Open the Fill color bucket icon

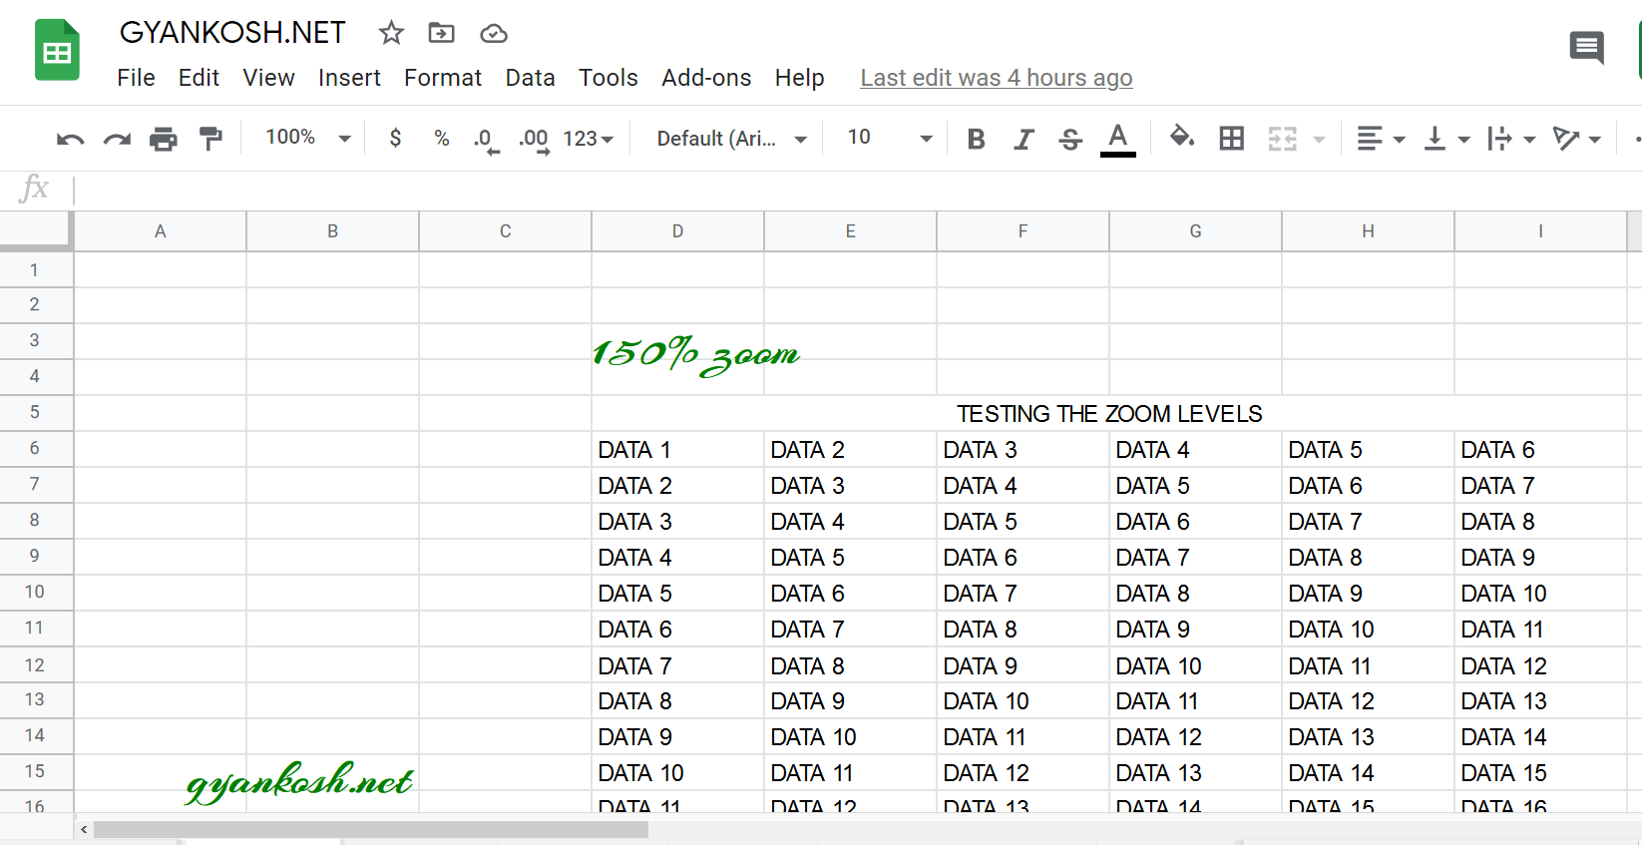coord(1182,137)
